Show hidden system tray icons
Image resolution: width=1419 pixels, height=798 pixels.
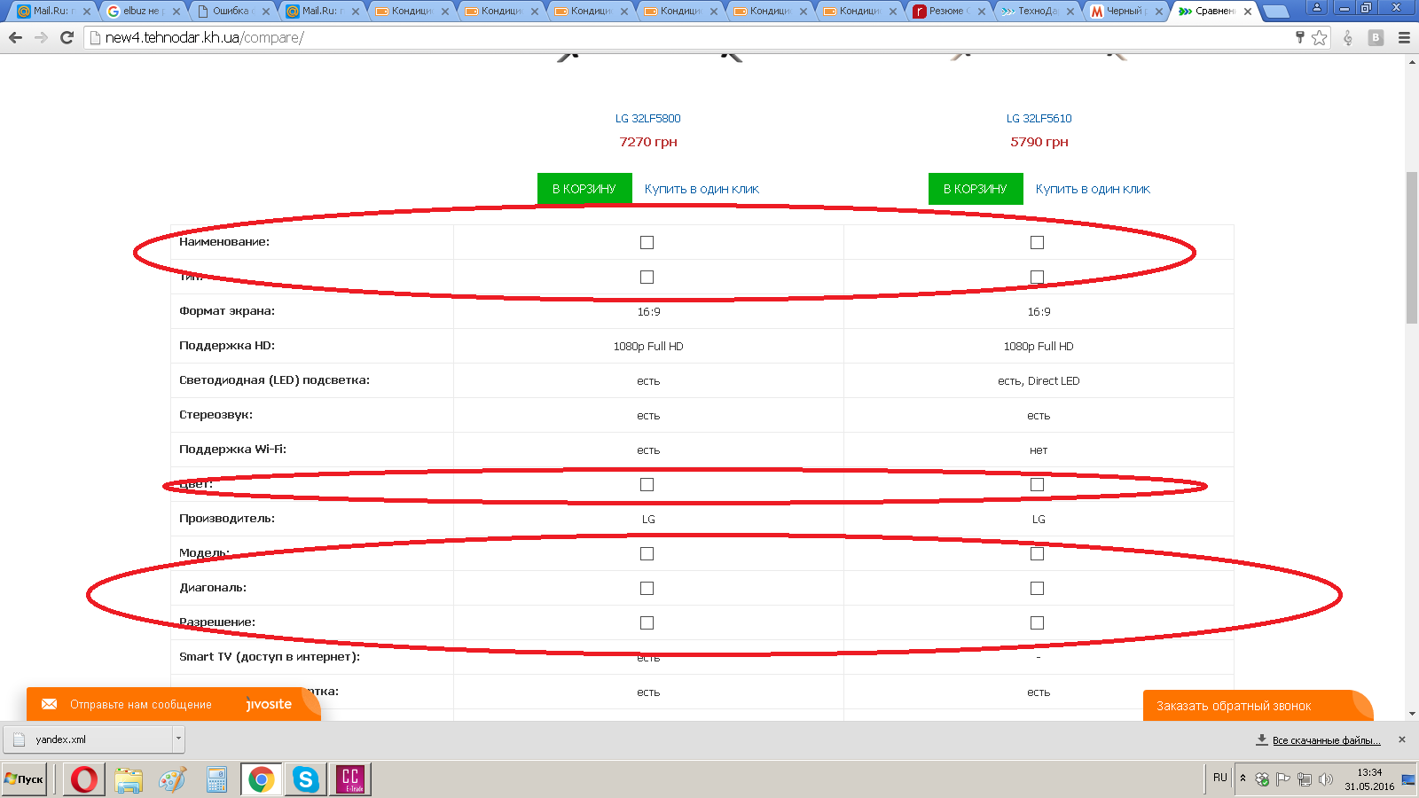coord(1243,778)
